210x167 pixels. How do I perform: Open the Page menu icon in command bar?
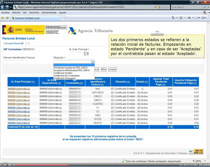point(197,18)
